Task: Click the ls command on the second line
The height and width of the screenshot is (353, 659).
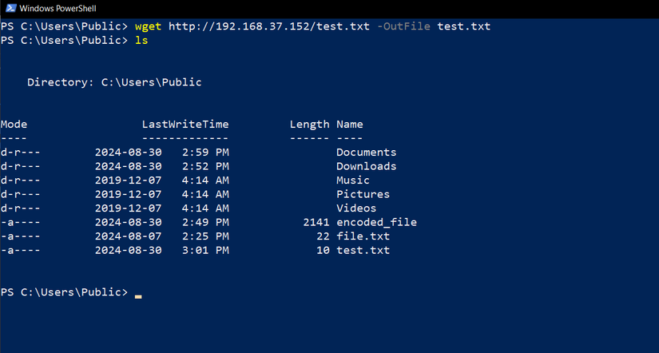Action: (141, 40)
